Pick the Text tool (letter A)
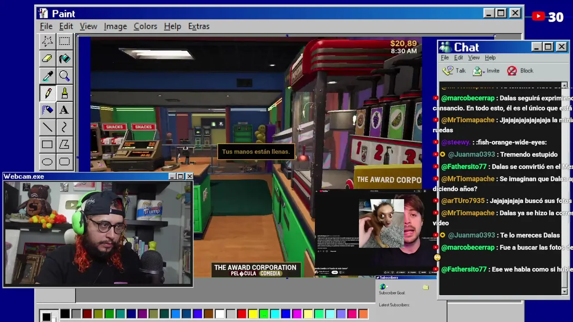Viewport: 573px width, 322px height. (64, 110)
